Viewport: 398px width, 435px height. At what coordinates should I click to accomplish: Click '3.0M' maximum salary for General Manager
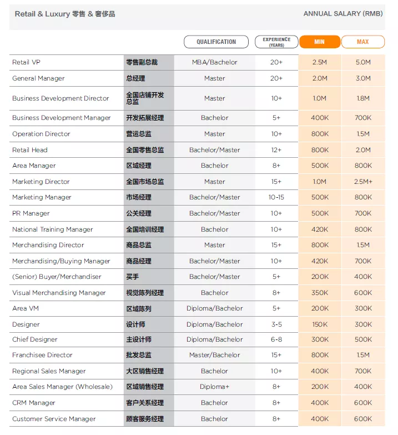coord(363,78)
